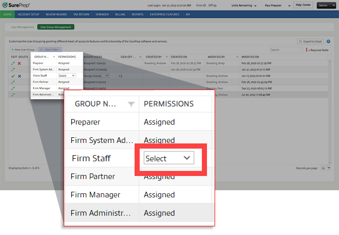Open the SPBINDER menu
This screenshot has width=339, height=235.
point(102,14)
